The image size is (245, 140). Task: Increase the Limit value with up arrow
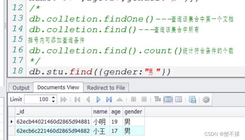[53, 97]
